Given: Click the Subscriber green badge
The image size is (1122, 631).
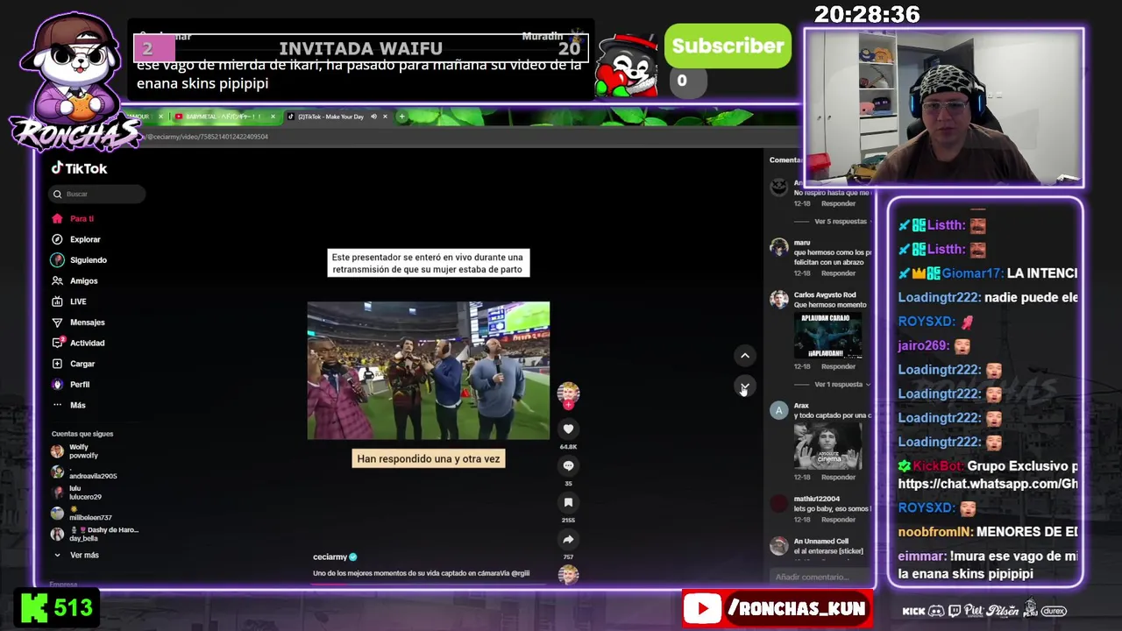Looking at the screenshot, I should [728, 46].
